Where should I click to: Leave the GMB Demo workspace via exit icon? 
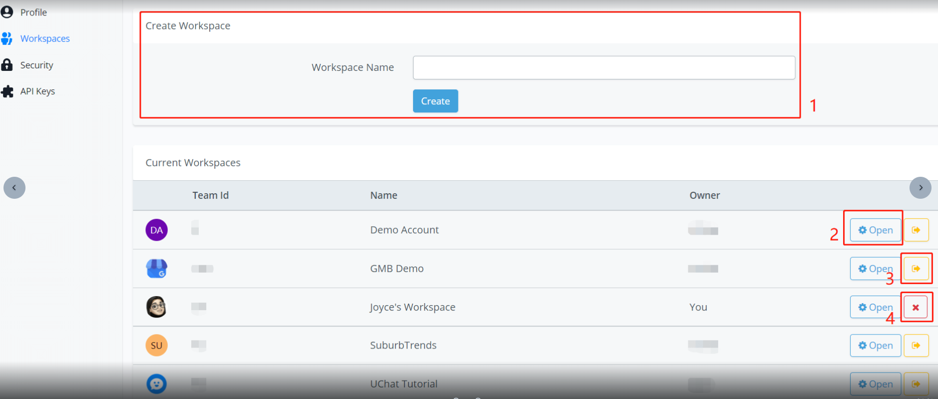(916, 269)
